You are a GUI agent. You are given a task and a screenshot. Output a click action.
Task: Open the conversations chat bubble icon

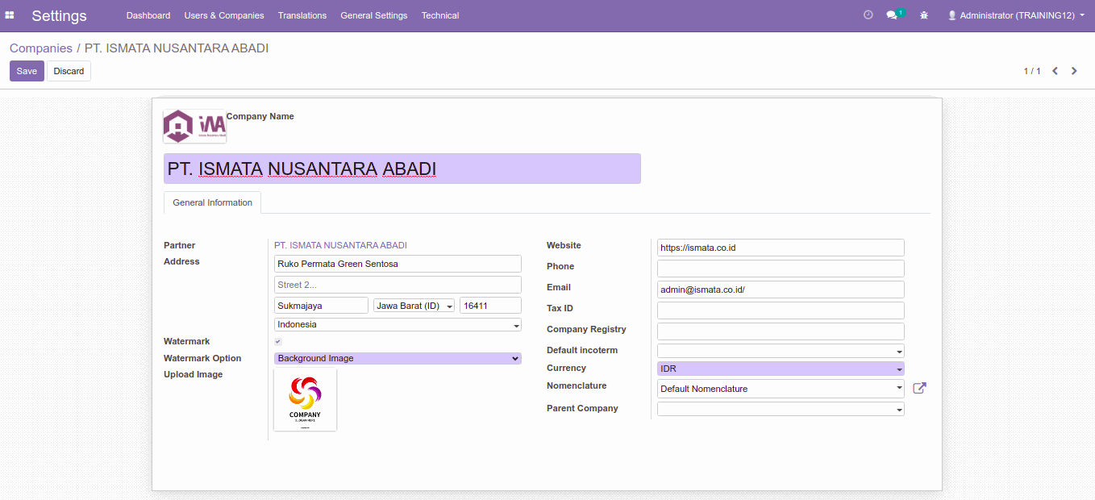pyautogui.click(x=892, y=15)
